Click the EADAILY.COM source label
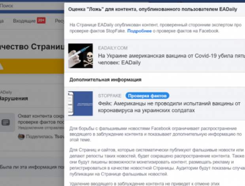Image resolution: width=245 pixels, height=186 pixels. pyautogui.click(x=113, y=48)
